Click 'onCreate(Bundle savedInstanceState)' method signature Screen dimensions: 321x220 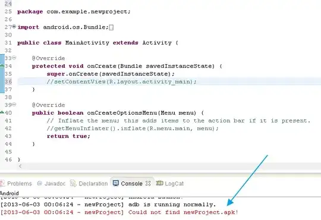150,66
